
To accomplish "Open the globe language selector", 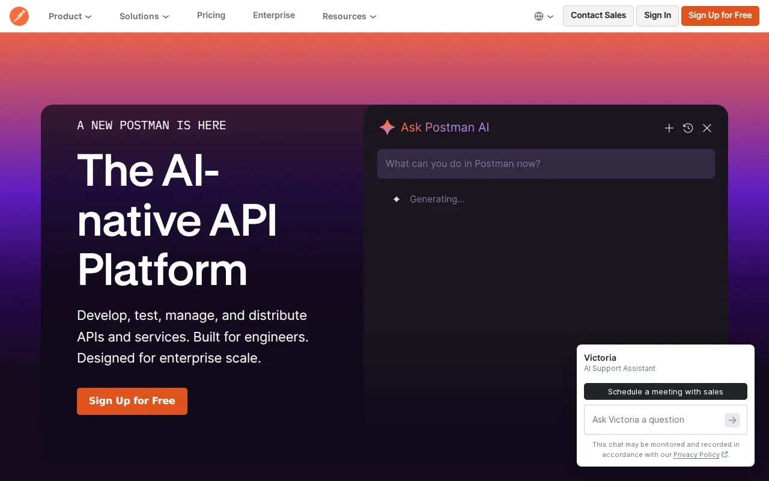I will tap(544, 16).
